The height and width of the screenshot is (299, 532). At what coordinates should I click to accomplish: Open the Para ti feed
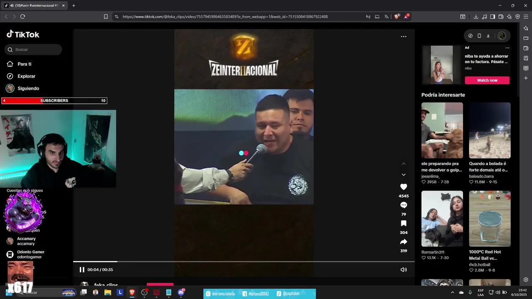point(25,64)
